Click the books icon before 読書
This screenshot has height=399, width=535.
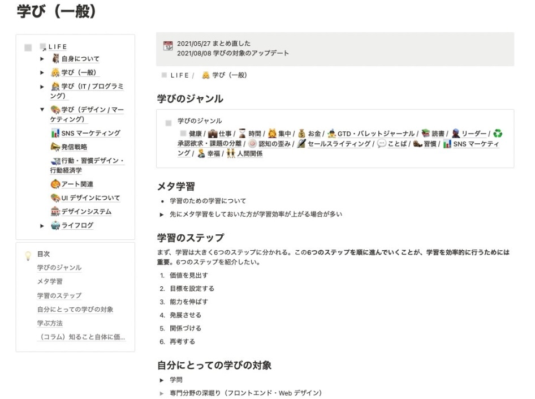point(425,134)
